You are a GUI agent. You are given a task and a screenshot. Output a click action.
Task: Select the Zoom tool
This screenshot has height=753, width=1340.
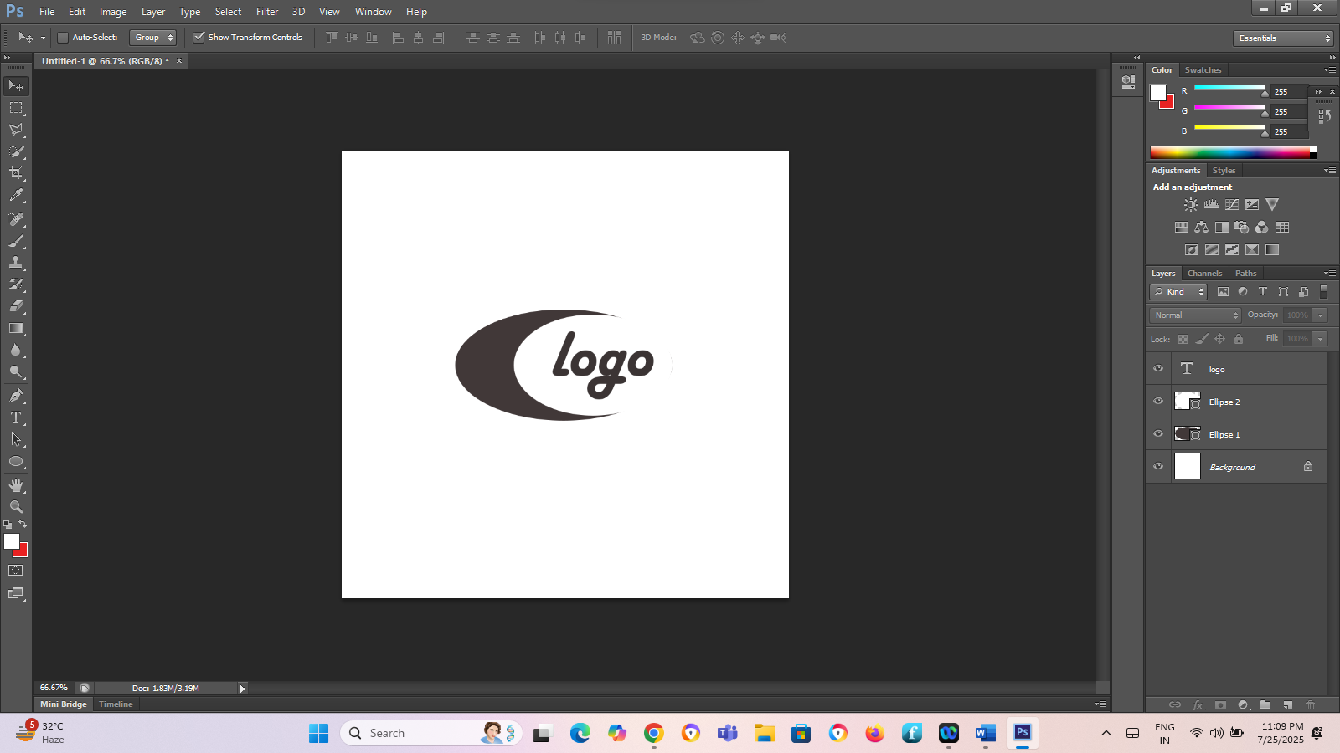(x=16, y=507)
